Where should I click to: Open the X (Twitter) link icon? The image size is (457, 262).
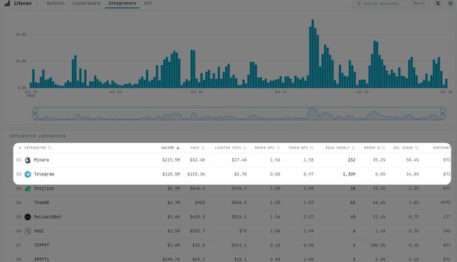(x=438, y=3)
